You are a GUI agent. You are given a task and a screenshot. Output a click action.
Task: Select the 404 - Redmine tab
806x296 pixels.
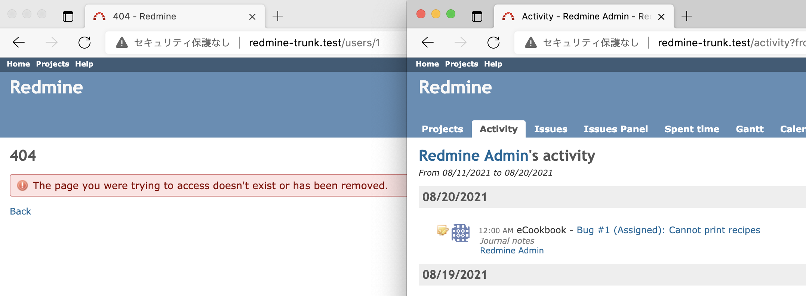pos(175,16)
